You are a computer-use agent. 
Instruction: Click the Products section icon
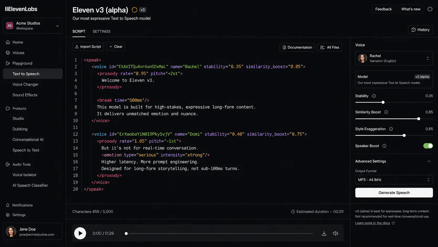pyautogui.click(x=8, y=108)
